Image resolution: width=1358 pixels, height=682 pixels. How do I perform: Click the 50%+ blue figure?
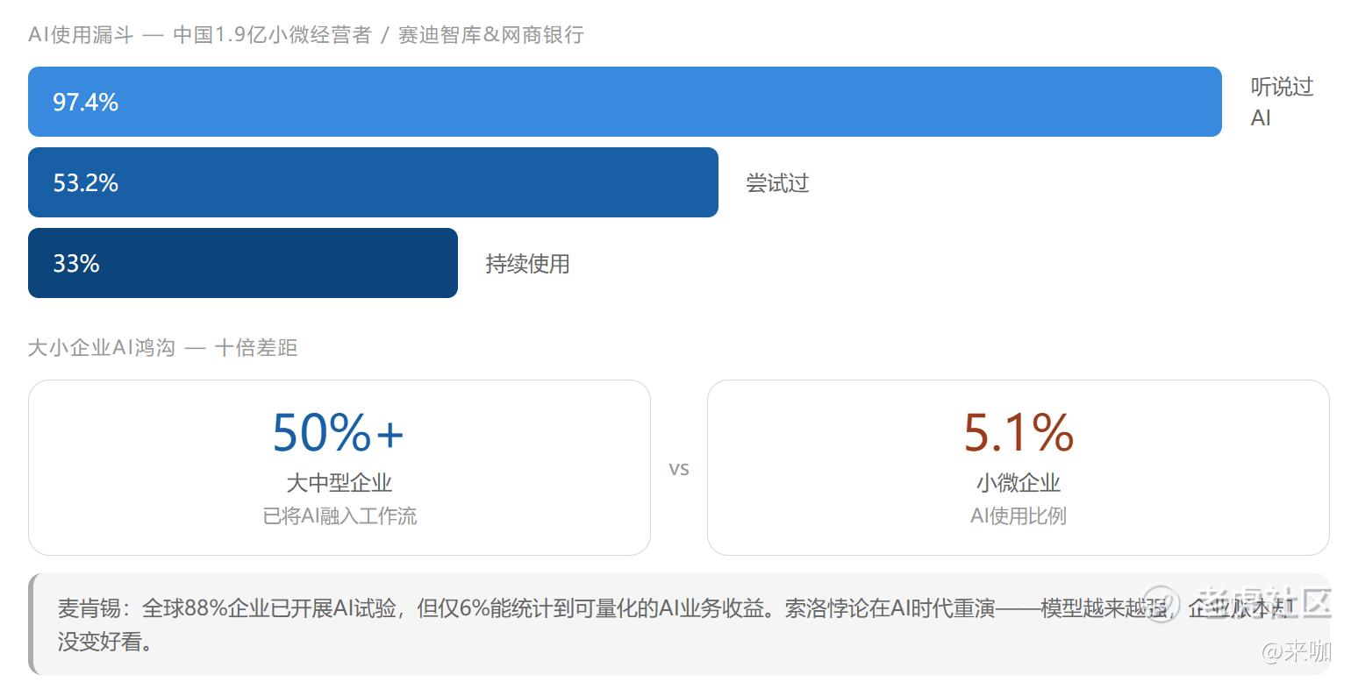(339, 432)
